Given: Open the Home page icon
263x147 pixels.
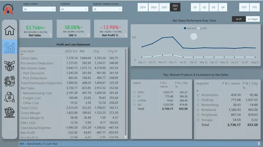Looking at the screenshot, I should tap(10, 30).
